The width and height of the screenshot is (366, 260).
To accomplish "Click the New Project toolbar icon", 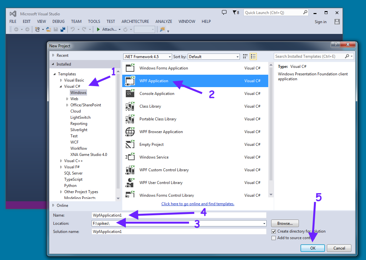I will [x=37, y=29].
